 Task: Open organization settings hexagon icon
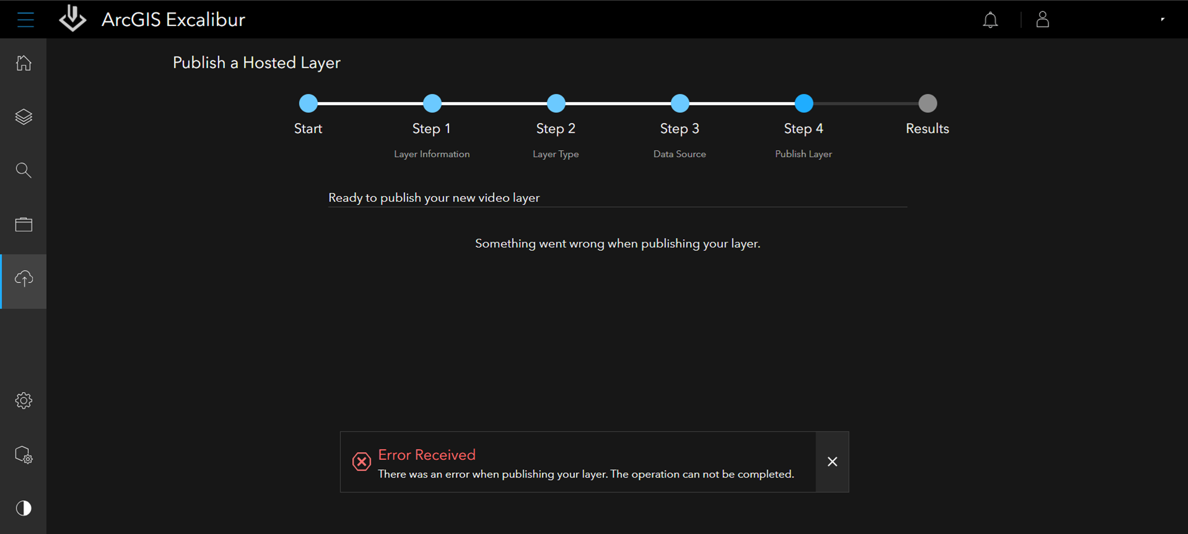tap(24, 455)
